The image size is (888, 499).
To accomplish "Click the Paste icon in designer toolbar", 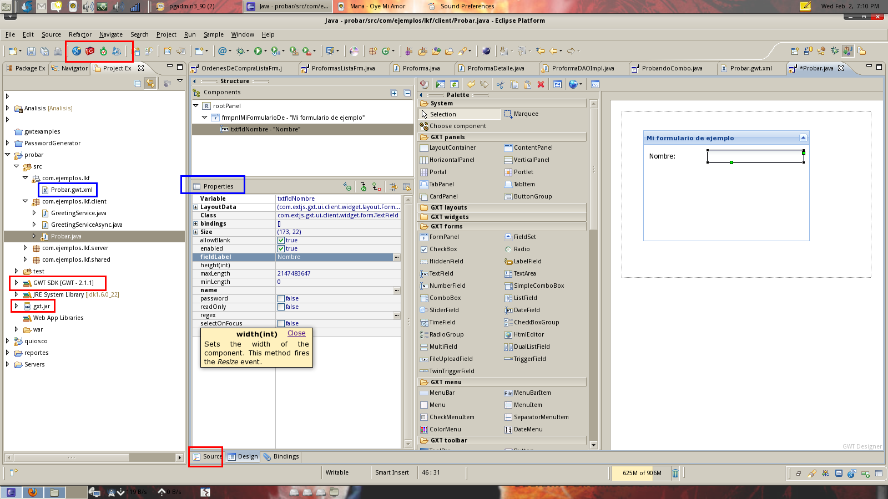I will click(x=527, y=84).
